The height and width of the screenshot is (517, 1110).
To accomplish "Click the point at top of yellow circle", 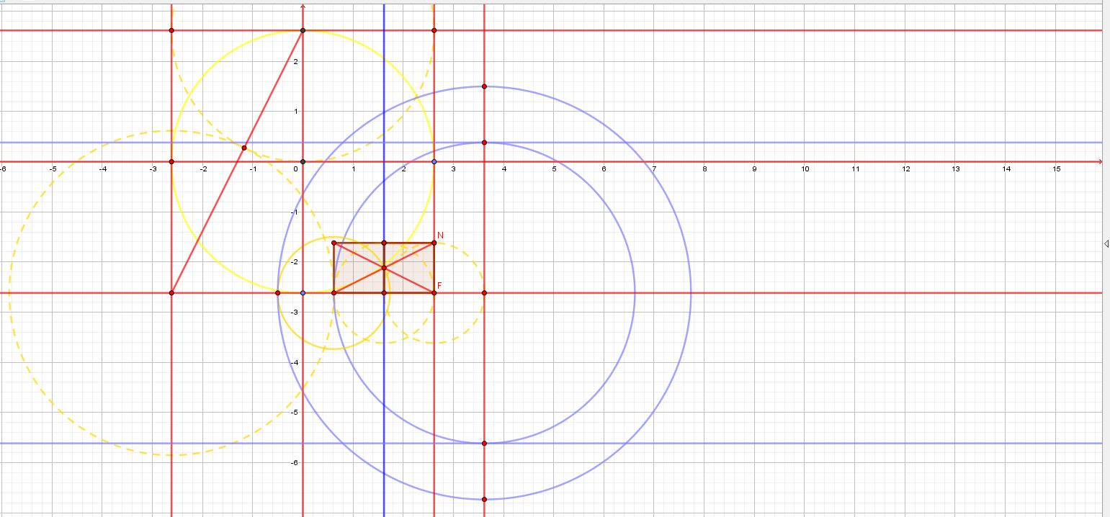I will pyautogui.click(x=303, y=30).
